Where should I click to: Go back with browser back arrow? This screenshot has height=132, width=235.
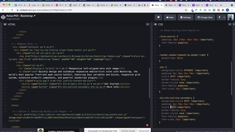click(x=3, y=10)
